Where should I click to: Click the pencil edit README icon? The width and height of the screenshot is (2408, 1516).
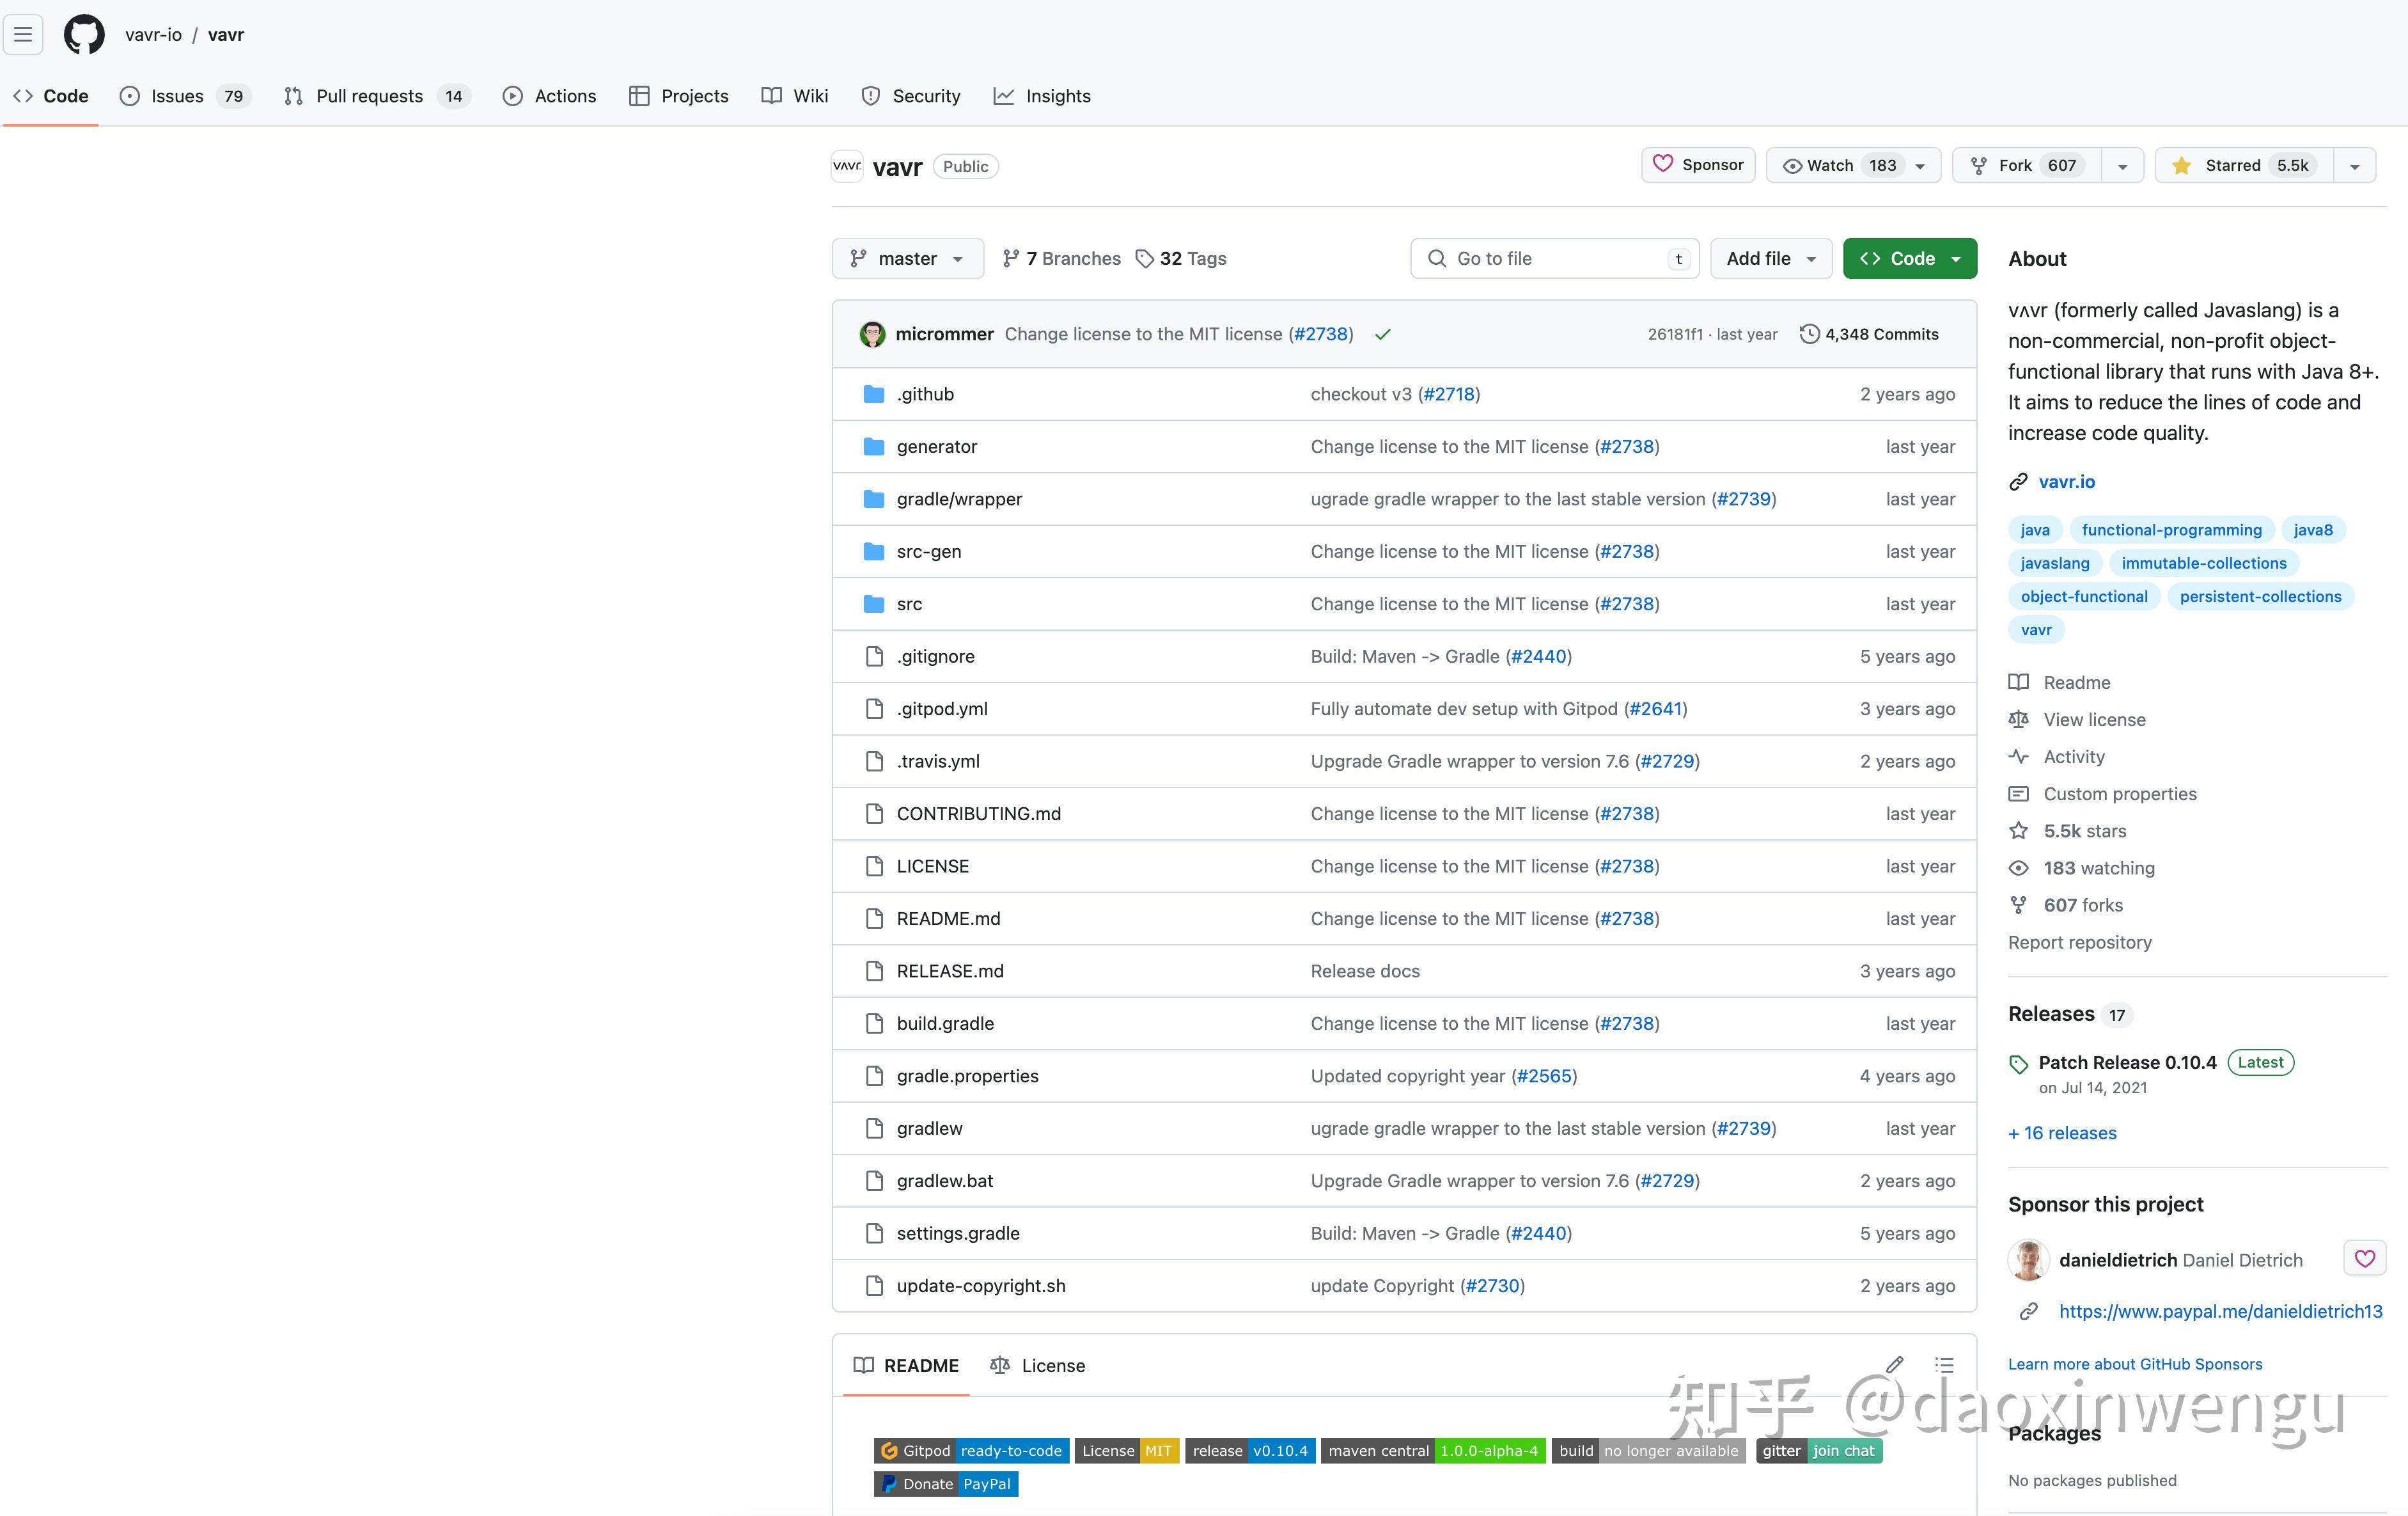click(1894, 1365)
